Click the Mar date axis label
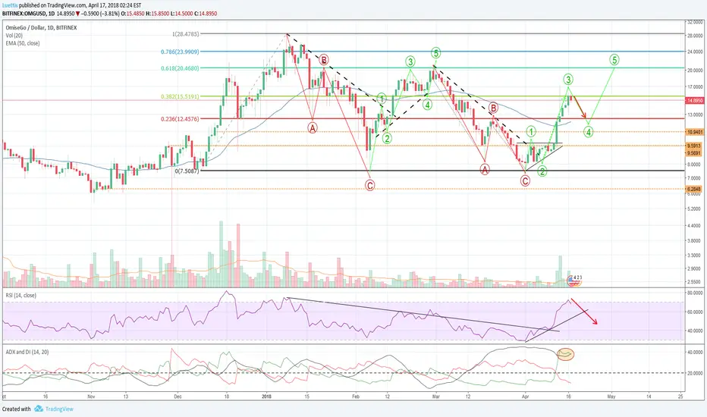Viewport: 707px width, 417px height. pyautogui.click(x=435, y=397)
